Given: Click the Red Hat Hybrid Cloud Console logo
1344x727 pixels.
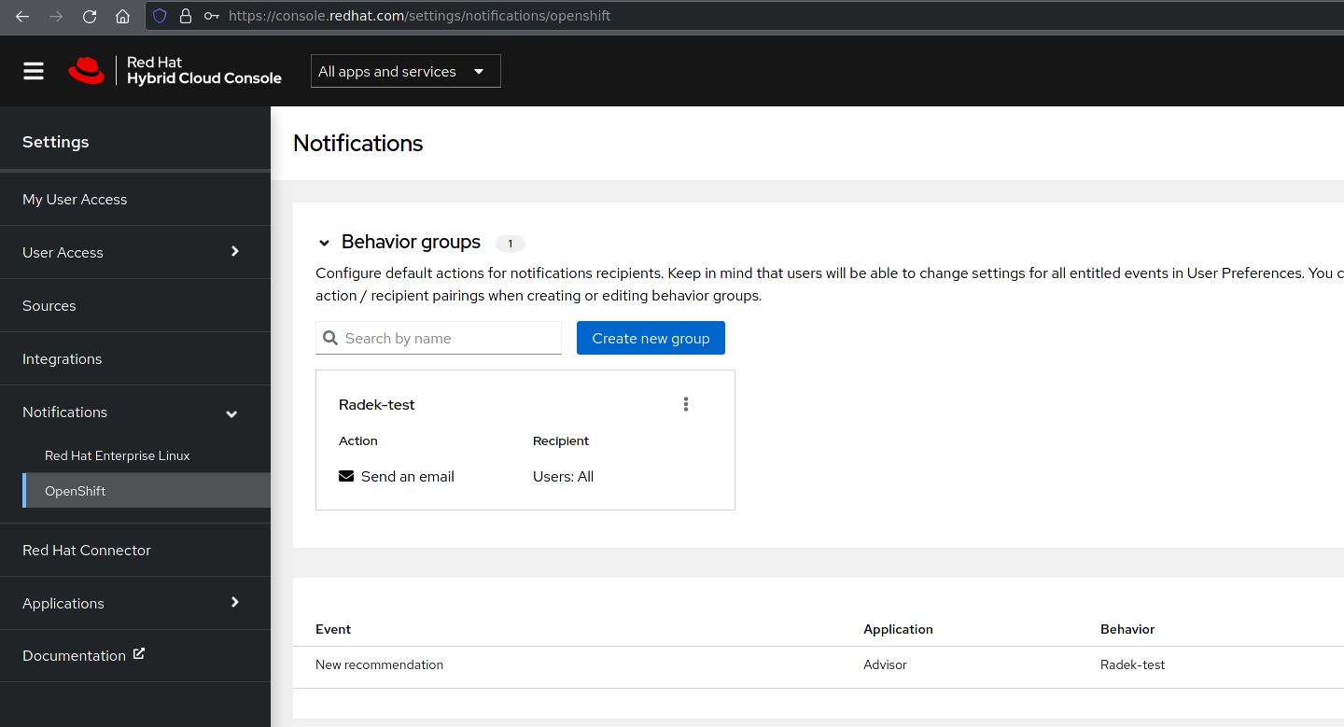Looking at the screenshot, I should point(175,70).
